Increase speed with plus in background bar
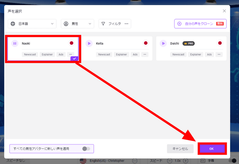Viewport: 239px width, 164px height. point(186,161)
